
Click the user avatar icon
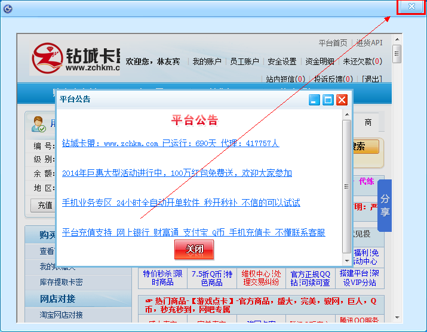[38, 124]
